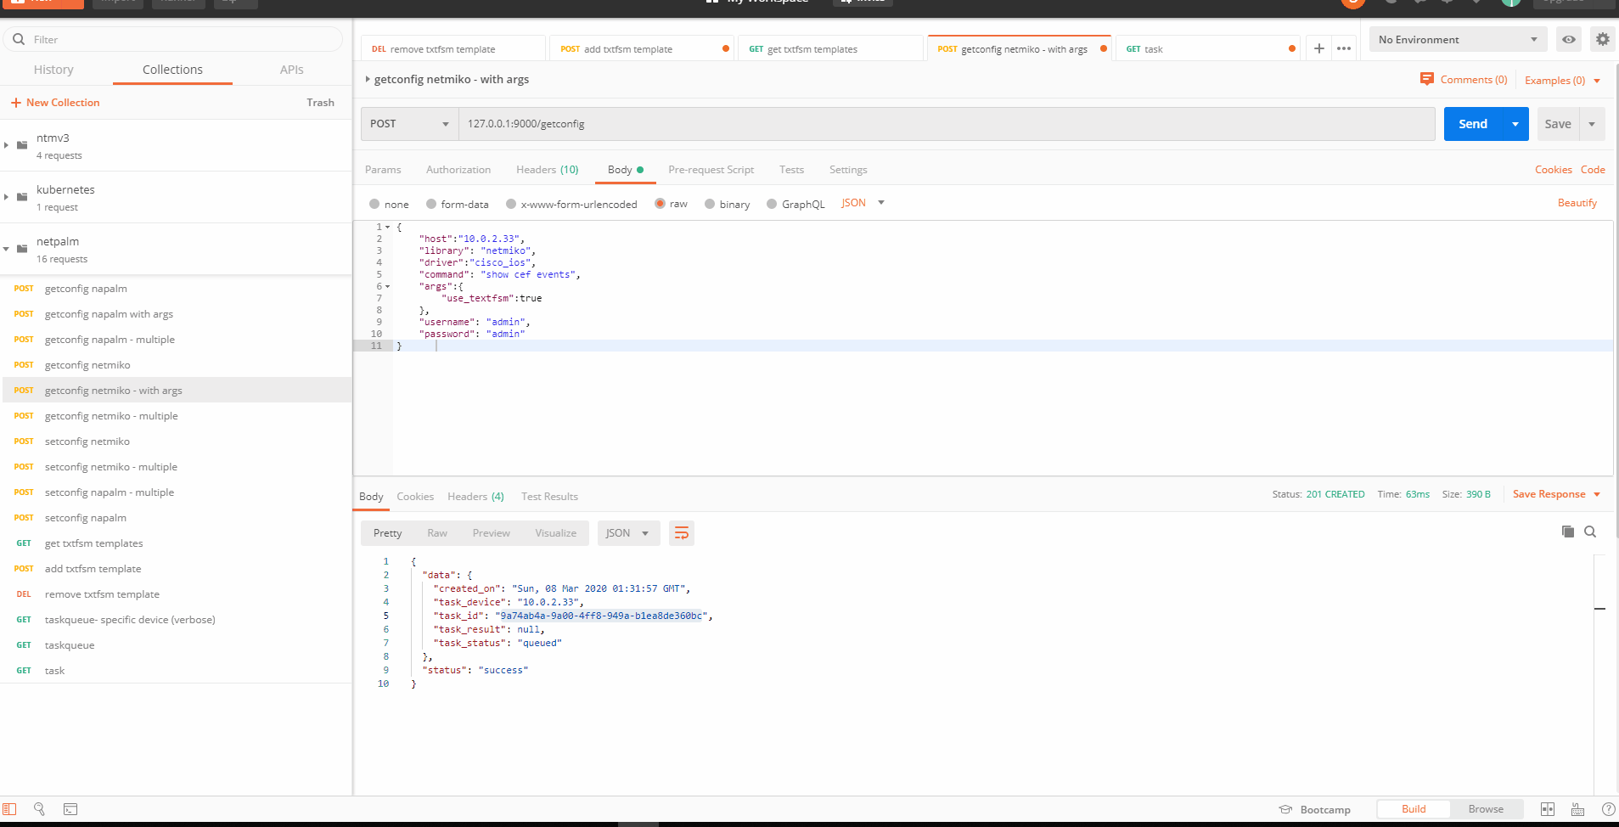Fold the args object at line 6
This screenshot has height=827, width=1619.
(388, 287)
